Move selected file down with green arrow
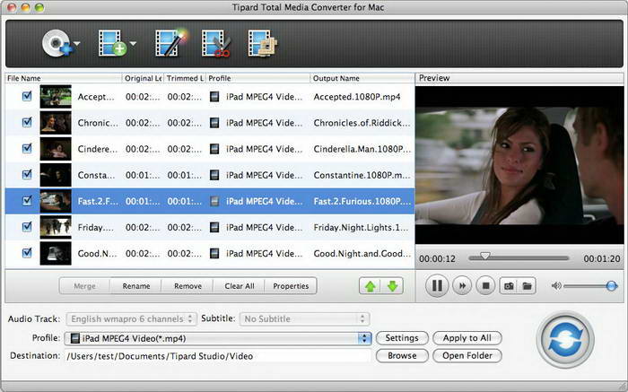628x392 pixels. tap(393, 286)
